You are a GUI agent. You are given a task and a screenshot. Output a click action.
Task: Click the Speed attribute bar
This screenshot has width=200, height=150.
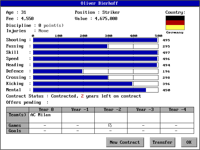tap(96, 59)
